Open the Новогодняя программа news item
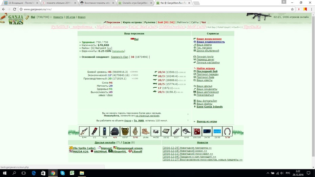The image size is (315, 177). pyautogui.click(x=187, y=148)
